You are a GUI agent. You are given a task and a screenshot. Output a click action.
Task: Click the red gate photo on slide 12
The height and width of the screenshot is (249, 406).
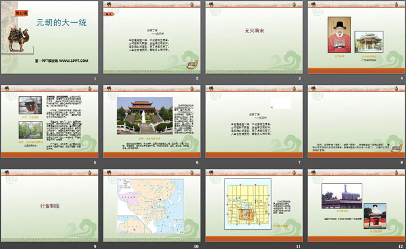point(375,216)
